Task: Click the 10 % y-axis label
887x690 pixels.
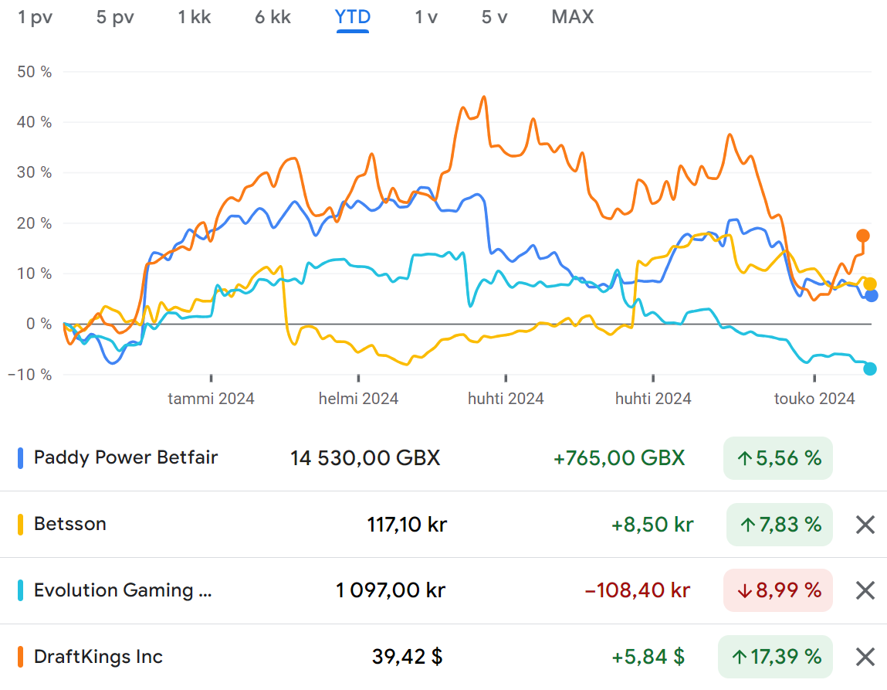Action: click(34, 274)
